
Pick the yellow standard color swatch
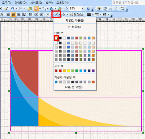(x=69, y=71)
